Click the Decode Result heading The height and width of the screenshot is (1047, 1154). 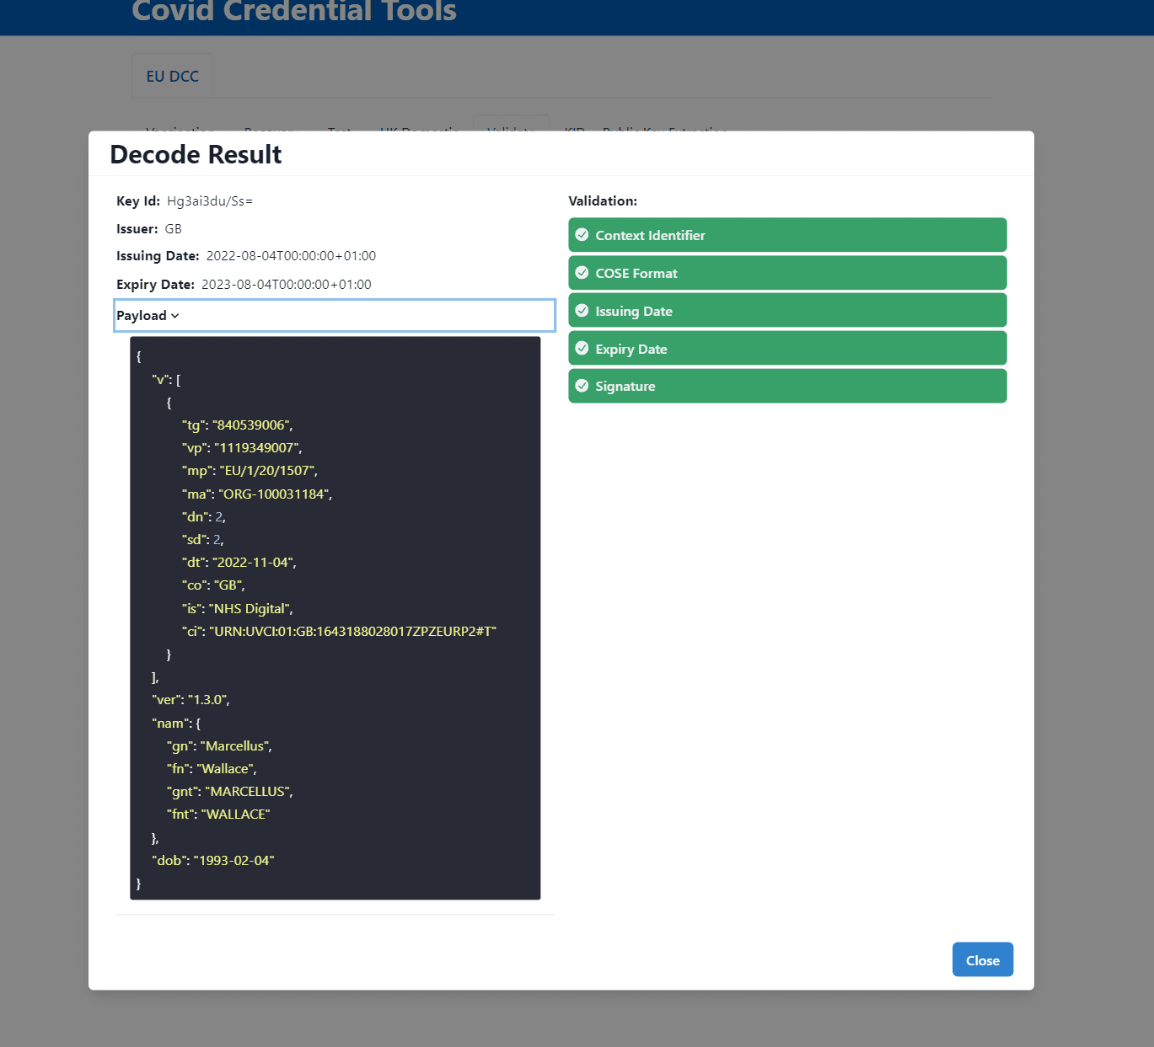(x=196, y=155)
